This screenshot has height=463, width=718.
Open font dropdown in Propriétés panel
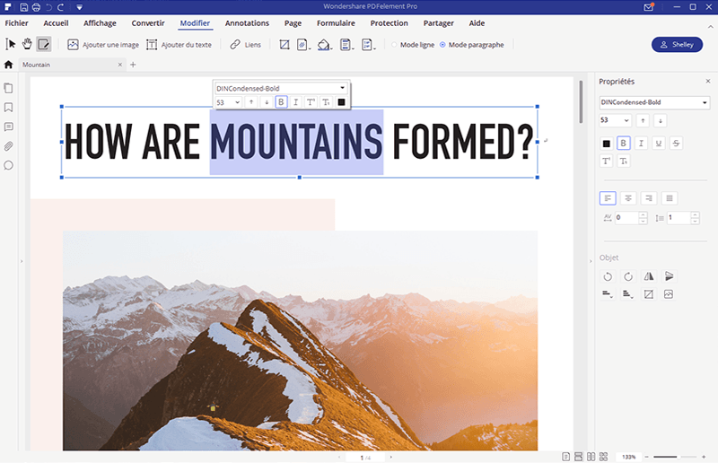705,102
